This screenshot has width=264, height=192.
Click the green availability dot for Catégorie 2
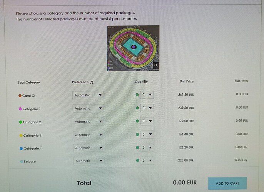click(137, 121)
